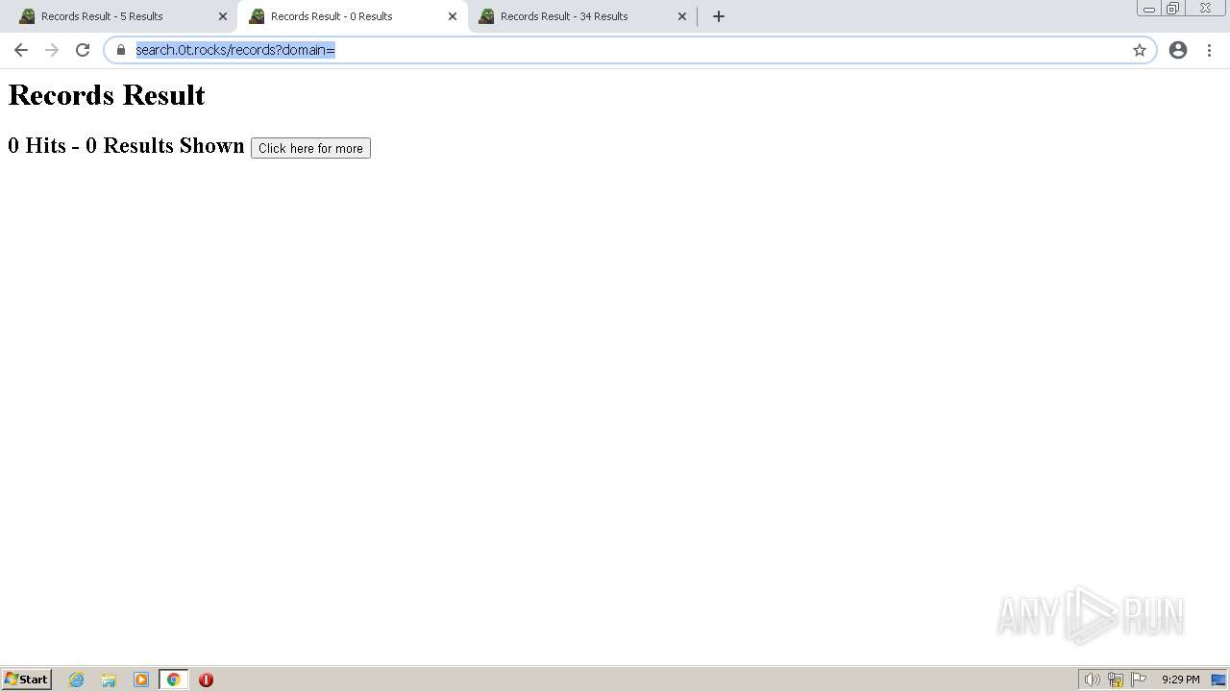Open a new browser tab
Viewport: 1230px width, 692px height.
[x=719, y=16]
